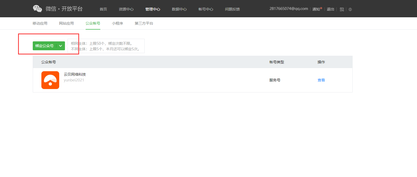Open the 首页 menu item
This screenshot has width=417, height=177.
coord(103,9)
